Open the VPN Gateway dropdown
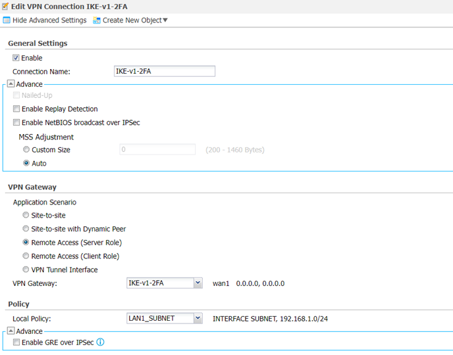The image size is (453, 355). 198,283
